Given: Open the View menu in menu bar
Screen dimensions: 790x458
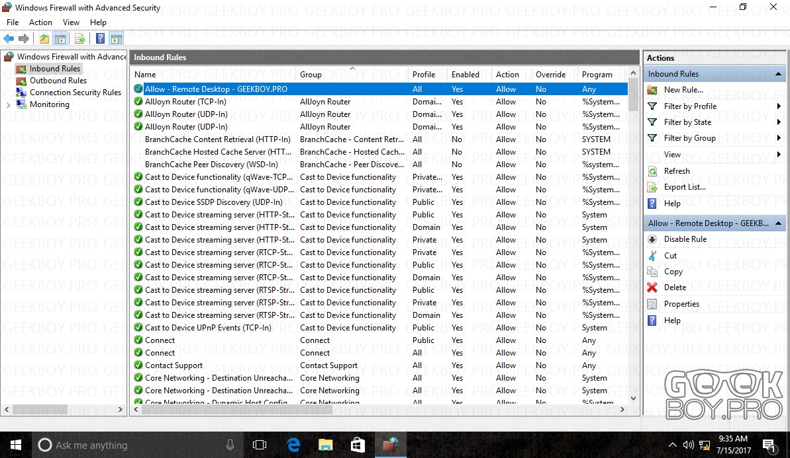Looking at the screenshot, I should point(71,22).
